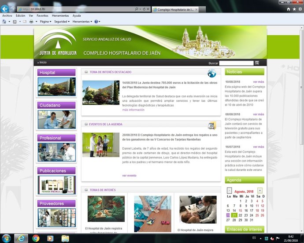The width and height of the screenshot is (304, 243).
Task: Click the browser forward arrow button
Action: 13,9
